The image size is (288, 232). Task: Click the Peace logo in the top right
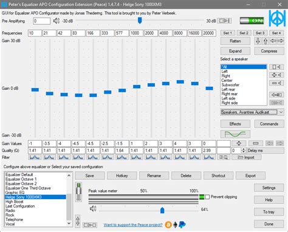[x=277, y=18]
